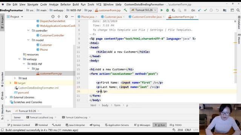241x135 pixels.
Task: Stop the running process icon
Action: coord(185,10)
